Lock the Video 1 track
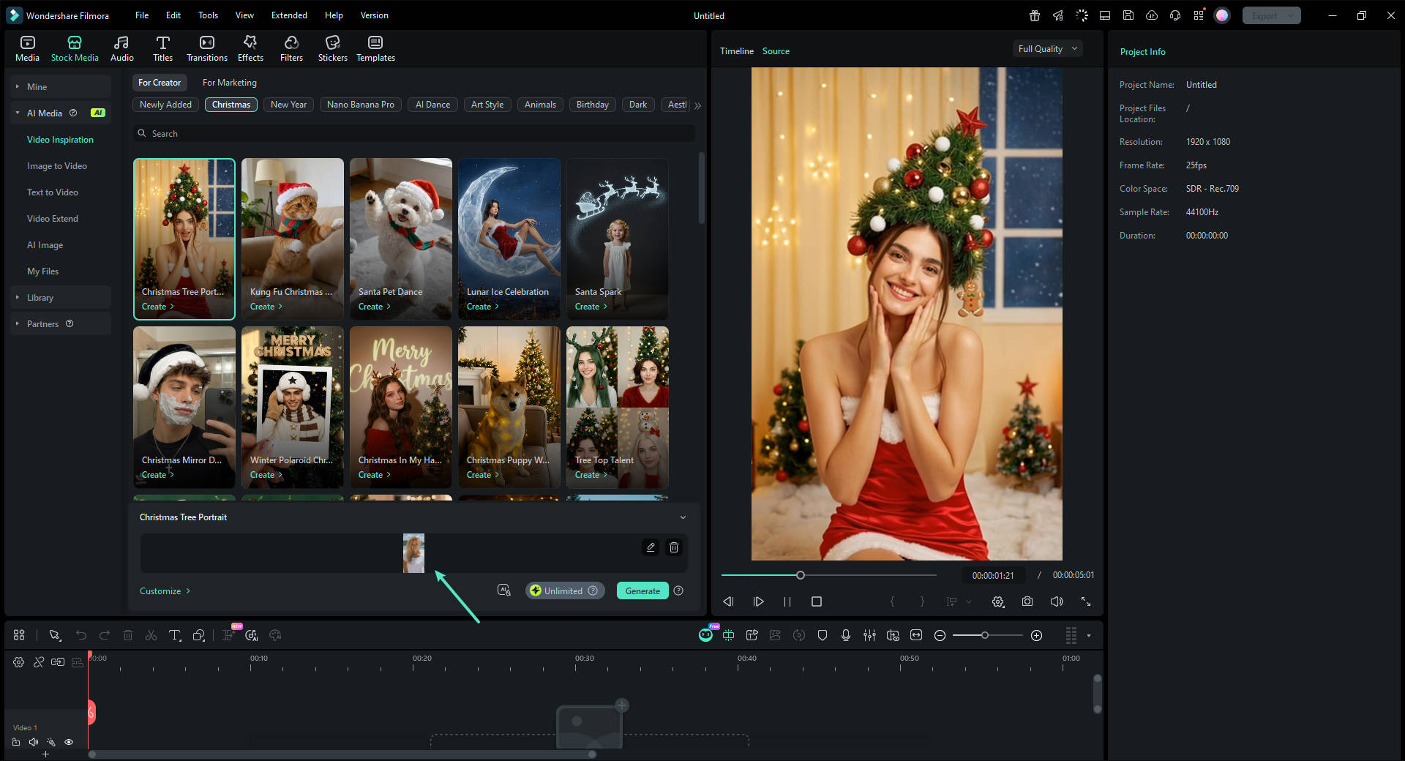The image size is (1405, 761). coord(17,742)
